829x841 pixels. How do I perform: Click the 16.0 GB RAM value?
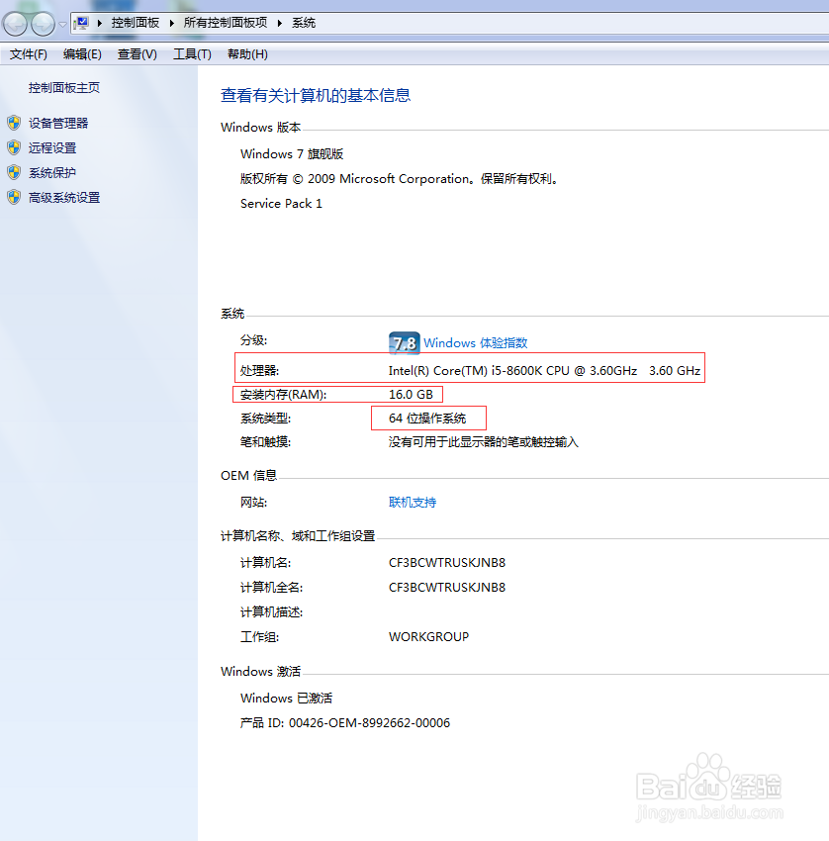411,394
